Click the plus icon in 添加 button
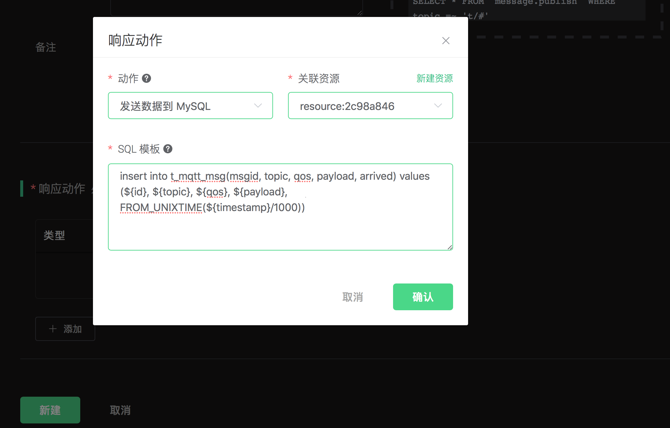 [x=53, y=329]
